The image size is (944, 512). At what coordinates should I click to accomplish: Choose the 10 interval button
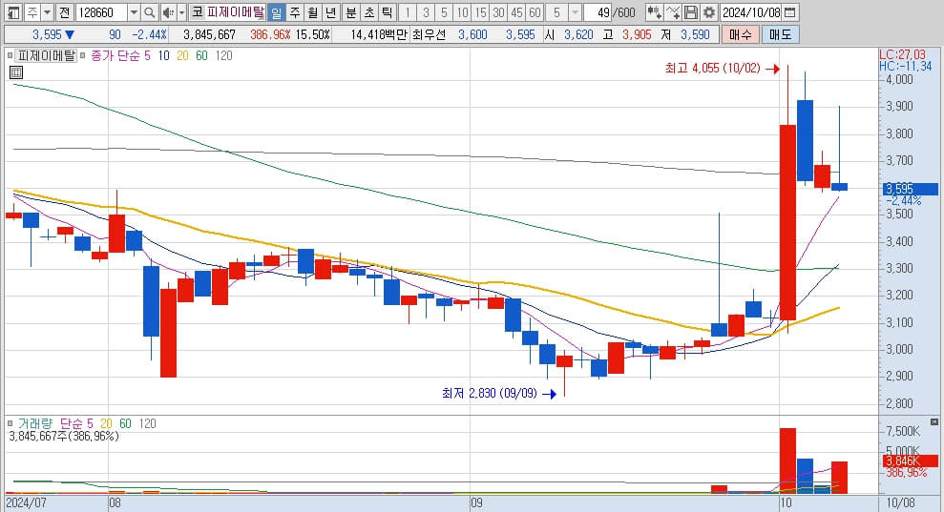coord(462,12)
